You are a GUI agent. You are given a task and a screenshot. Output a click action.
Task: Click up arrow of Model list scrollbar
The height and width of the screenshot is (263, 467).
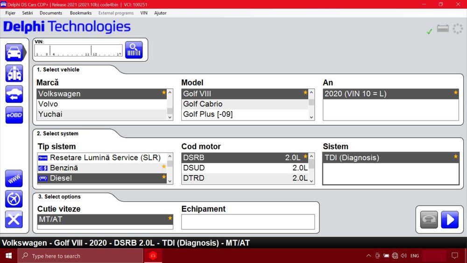tap(311, 92)
